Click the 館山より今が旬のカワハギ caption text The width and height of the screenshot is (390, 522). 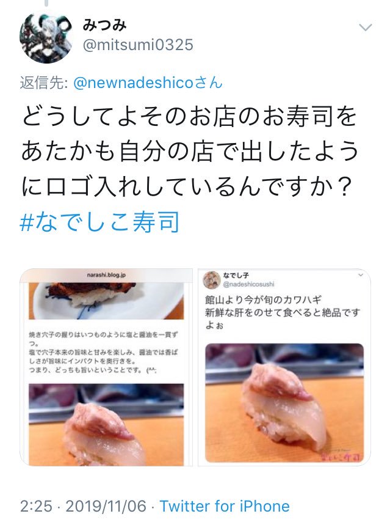click(263, 300)
